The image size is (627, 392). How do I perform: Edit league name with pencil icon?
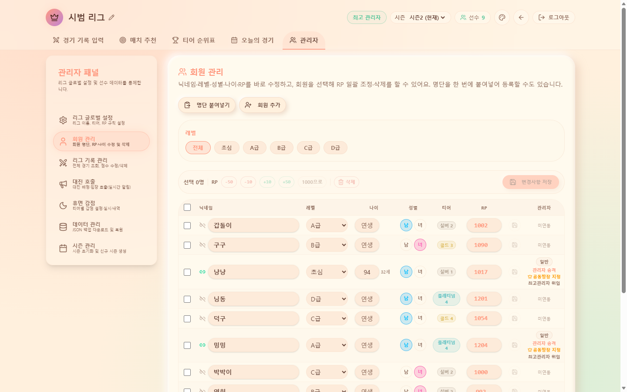pos(111,17)
